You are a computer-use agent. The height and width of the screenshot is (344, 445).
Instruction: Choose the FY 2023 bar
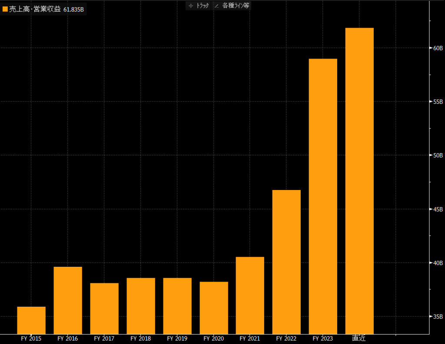tap(323, 196)
